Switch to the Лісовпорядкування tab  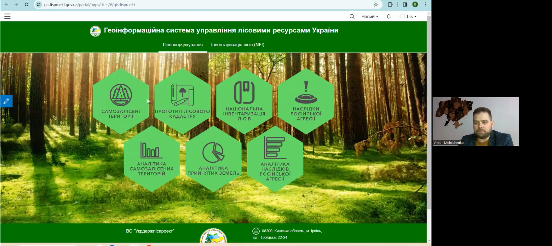click(x=182, y=45)
